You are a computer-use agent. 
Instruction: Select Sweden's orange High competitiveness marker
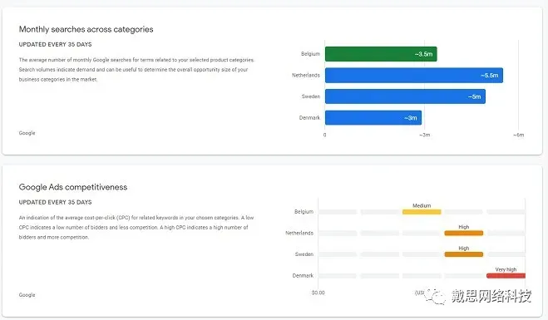pyautogui.click(x=464, y=254)
